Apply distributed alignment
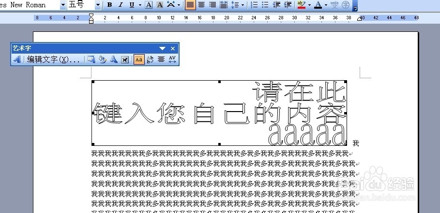The height and width of the screenshot is (213, 440). point(224,5)
